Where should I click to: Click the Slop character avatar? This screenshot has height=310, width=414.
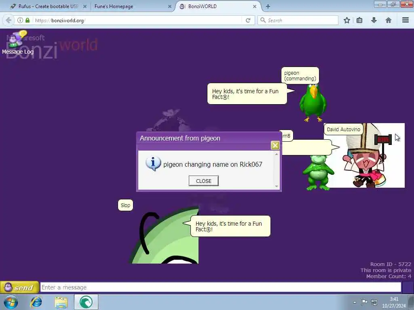[x=164, y=235]
